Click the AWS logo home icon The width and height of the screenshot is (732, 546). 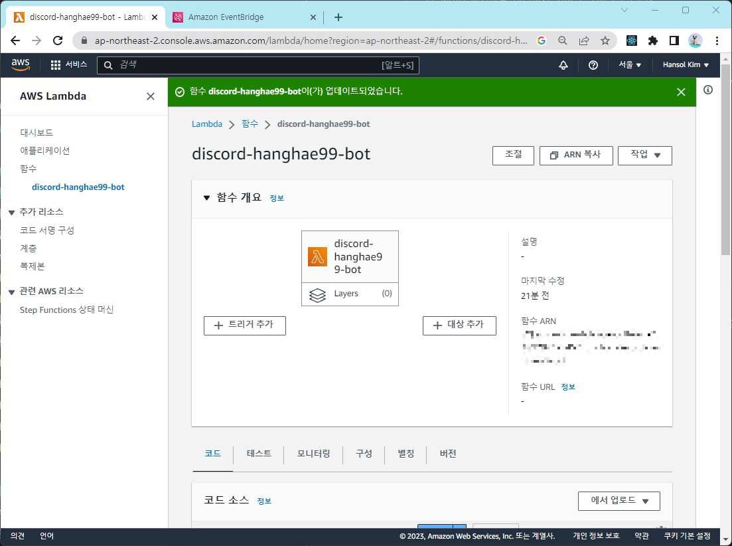tap(21, 64)
